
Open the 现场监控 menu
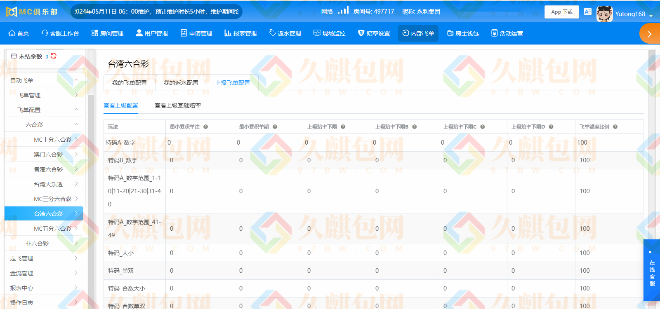pyautogui.click(x=330, y=33)
